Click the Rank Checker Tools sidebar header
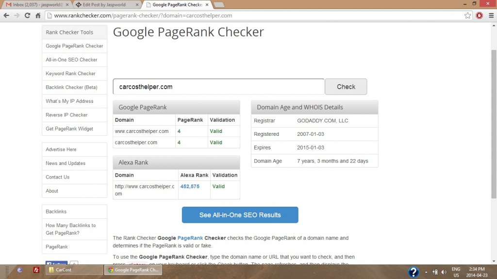This screenshot has height=279, width=497. [74, 33]
